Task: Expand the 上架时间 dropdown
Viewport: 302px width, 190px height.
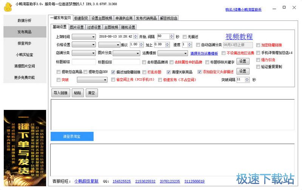Action: [83, 37]
